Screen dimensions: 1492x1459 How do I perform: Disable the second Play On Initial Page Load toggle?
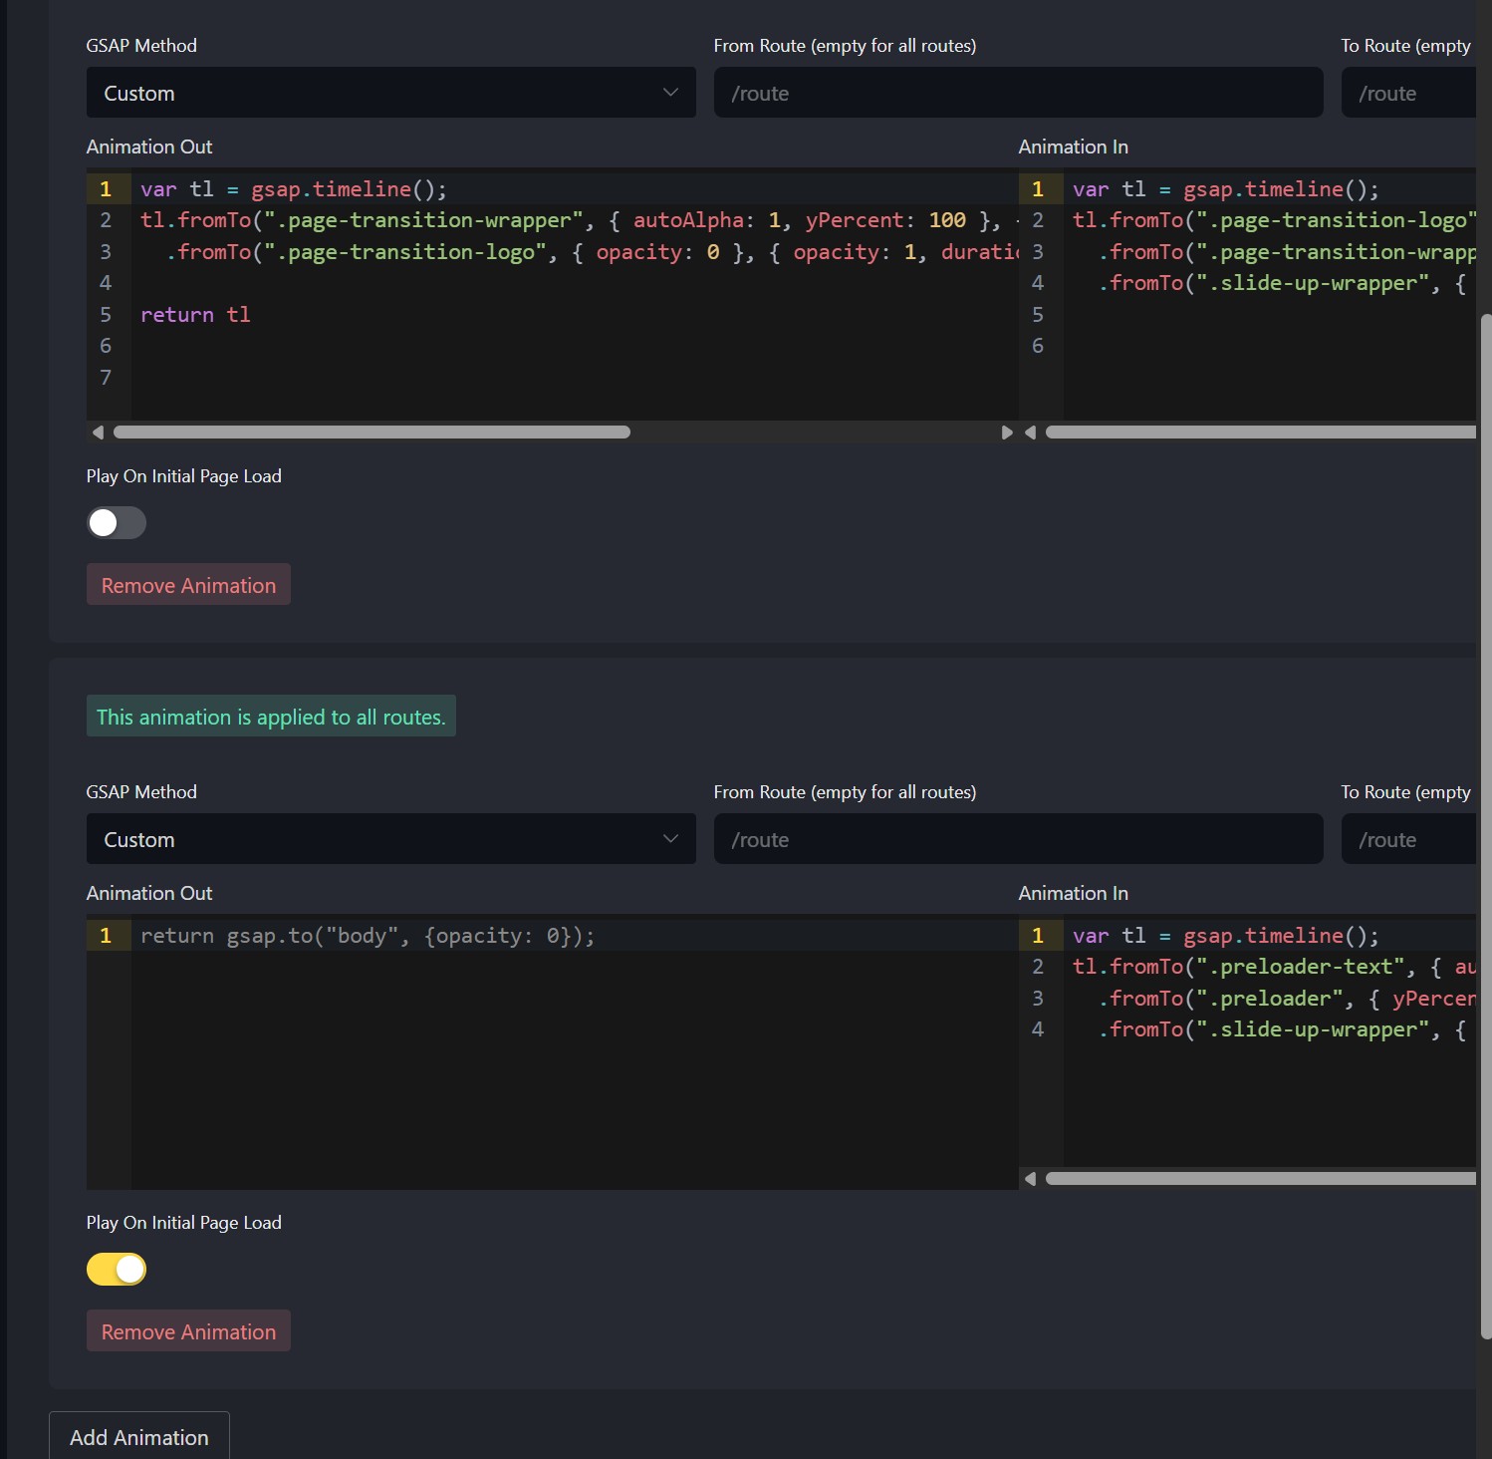117,1270
